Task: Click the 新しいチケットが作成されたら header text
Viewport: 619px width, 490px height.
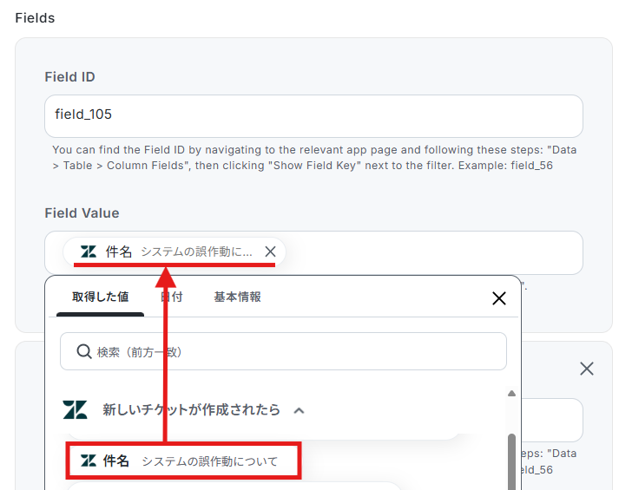Action: click(192, 409)
